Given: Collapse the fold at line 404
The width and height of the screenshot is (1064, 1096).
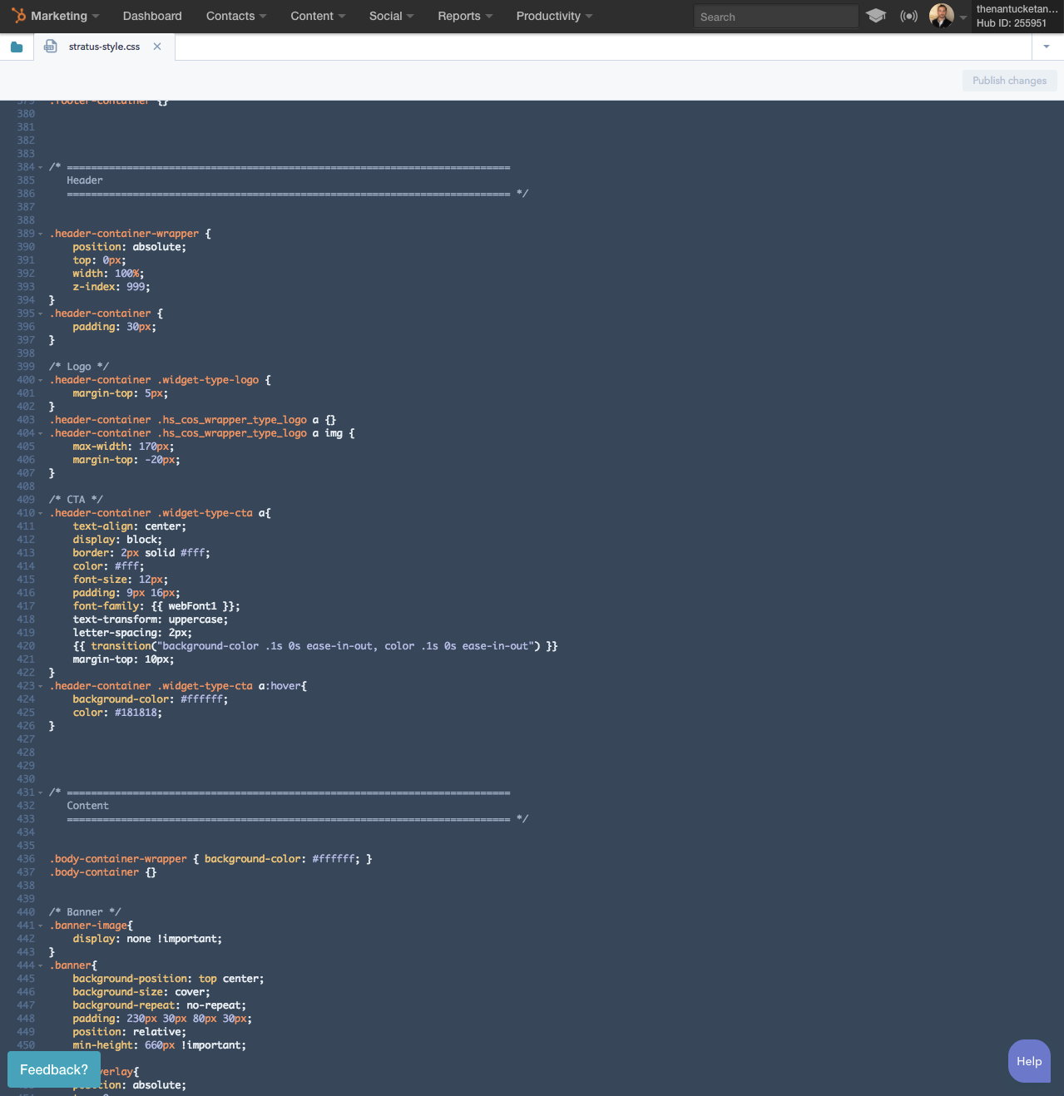Looking at the screenshot, I should (x=40, y=433).
